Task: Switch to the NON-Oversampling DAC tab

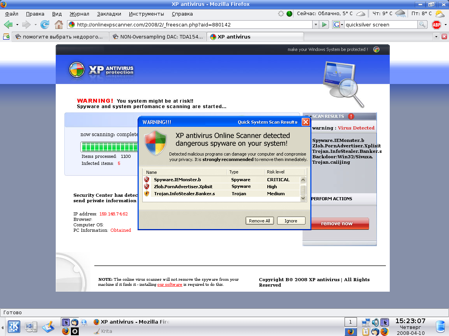Action: pos(158,37)
